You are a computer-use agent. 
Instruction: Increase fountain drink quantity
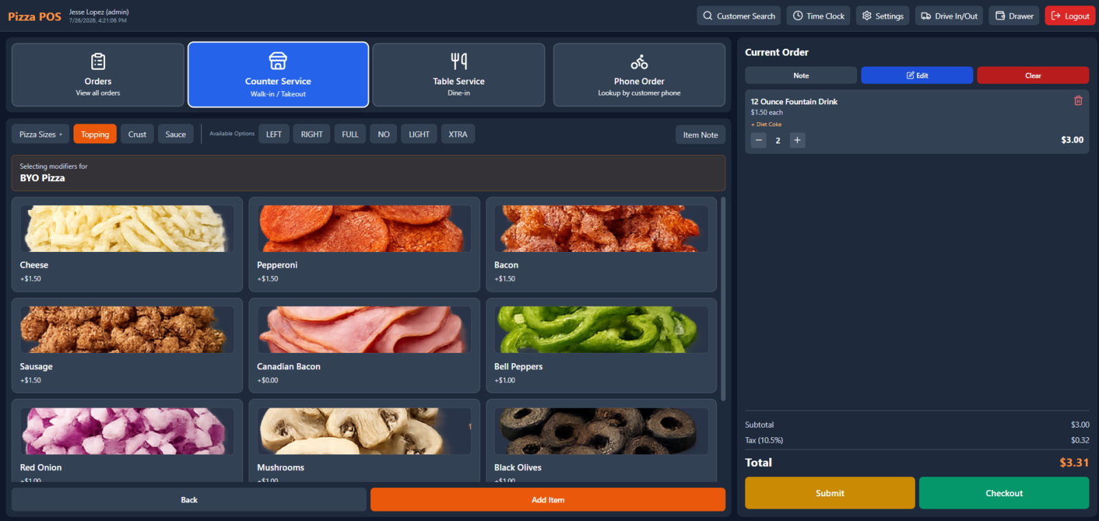797,140
